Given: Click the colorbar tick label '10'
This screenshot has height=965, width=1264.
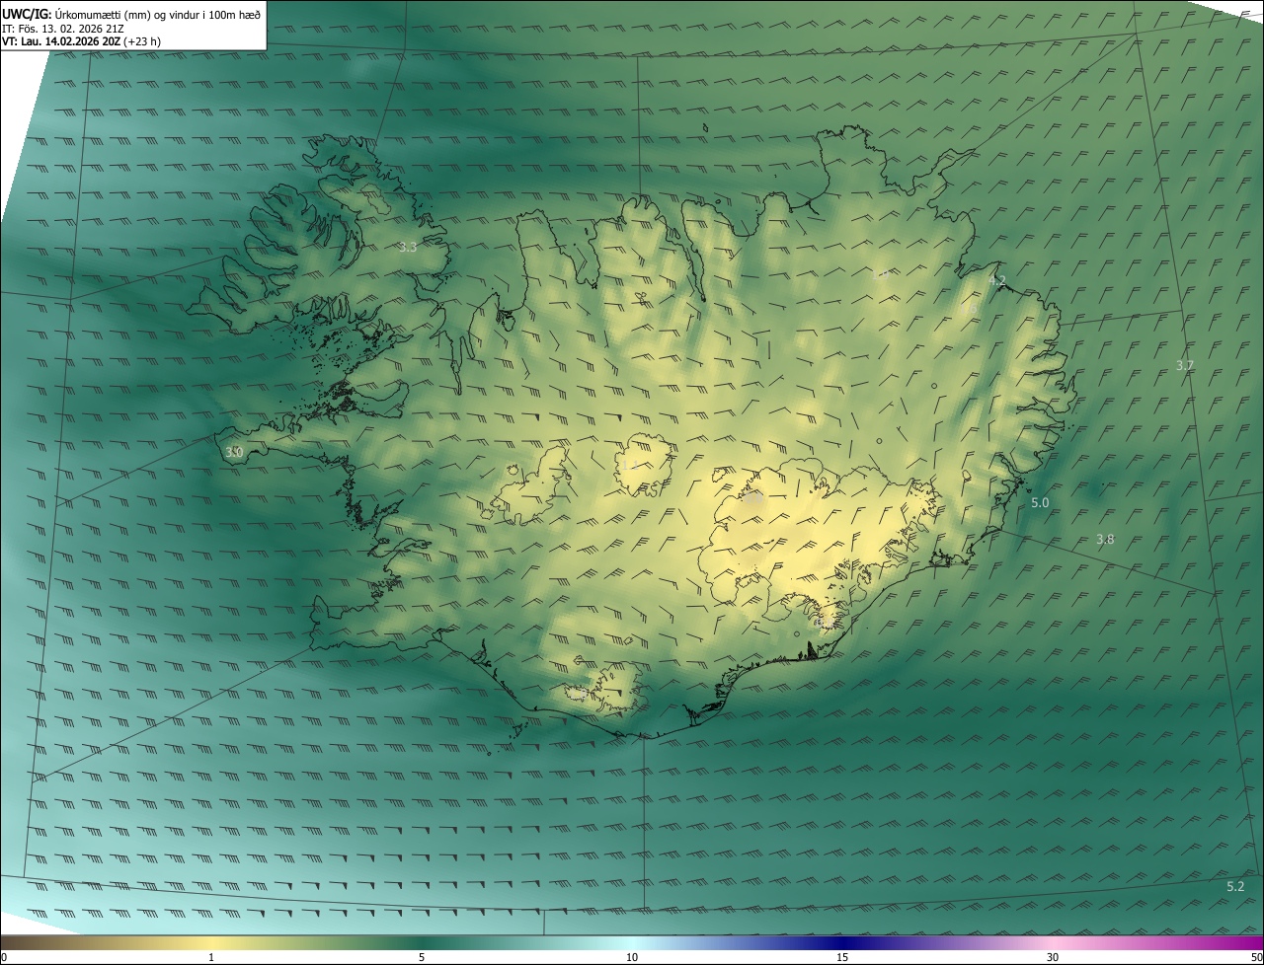Looking at the screenshot, I should coord(632,957).
